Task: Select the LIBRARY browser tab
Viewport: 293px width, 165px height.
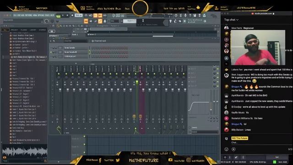Action: [x=33, y=30]
